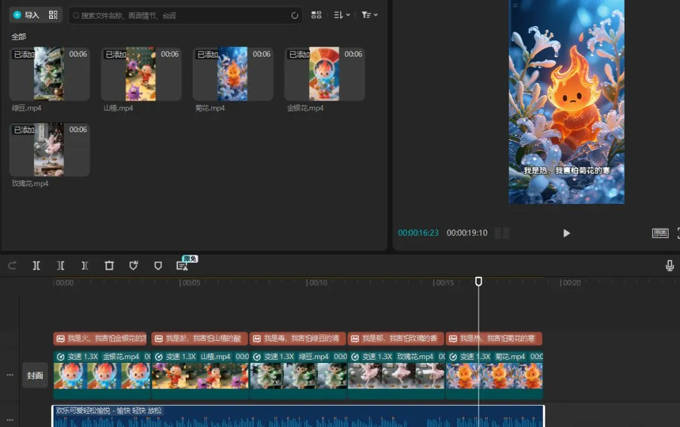Select the 全部 category label

pos(19,37)
